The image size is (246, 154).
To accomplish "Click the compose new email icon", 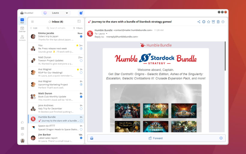I will (x=81, y=13).
